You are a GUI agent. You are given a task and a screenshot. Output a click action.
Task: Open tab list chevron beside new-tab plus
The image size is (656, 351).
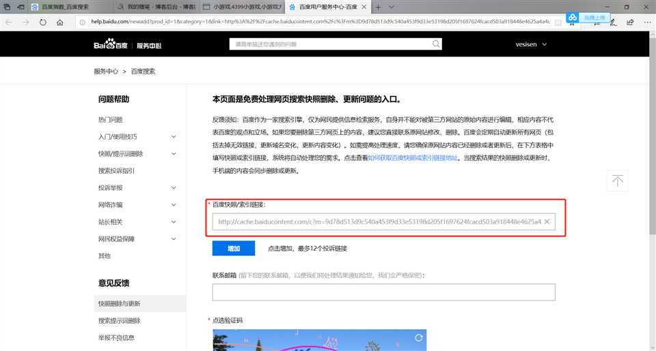click(391, 7)
